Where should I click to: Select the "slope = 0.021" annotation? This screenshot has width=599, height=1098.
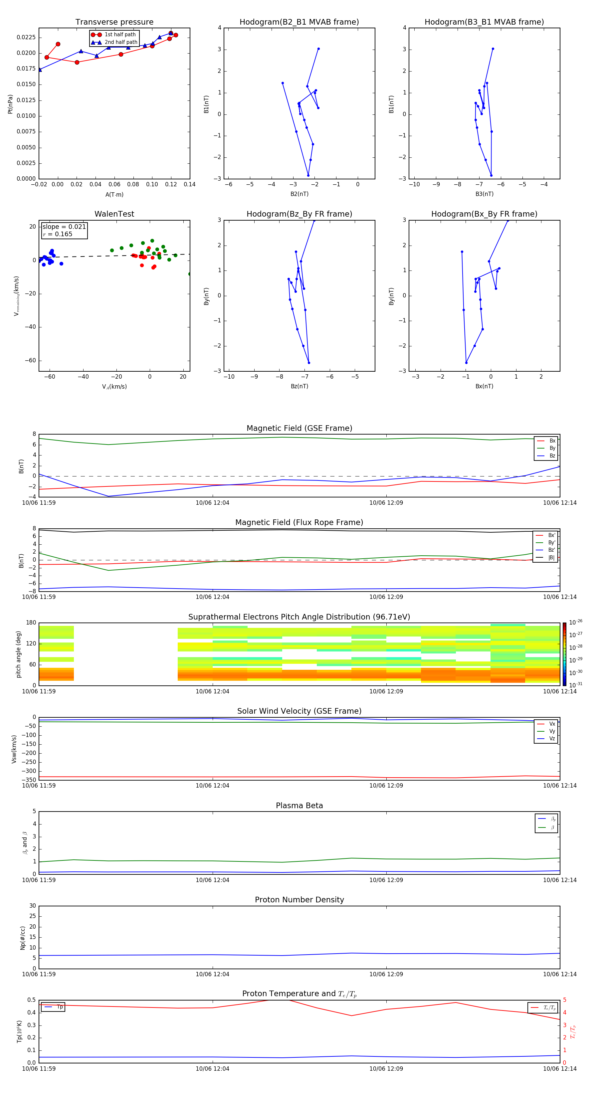pyautogui.click(x=64, y=227)
